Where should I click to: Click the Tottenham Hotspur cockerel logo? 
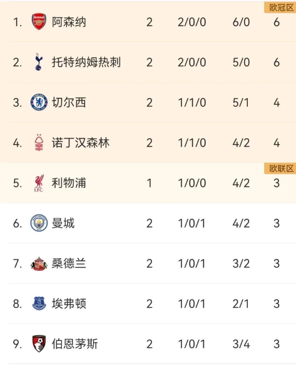coord(39,62)
